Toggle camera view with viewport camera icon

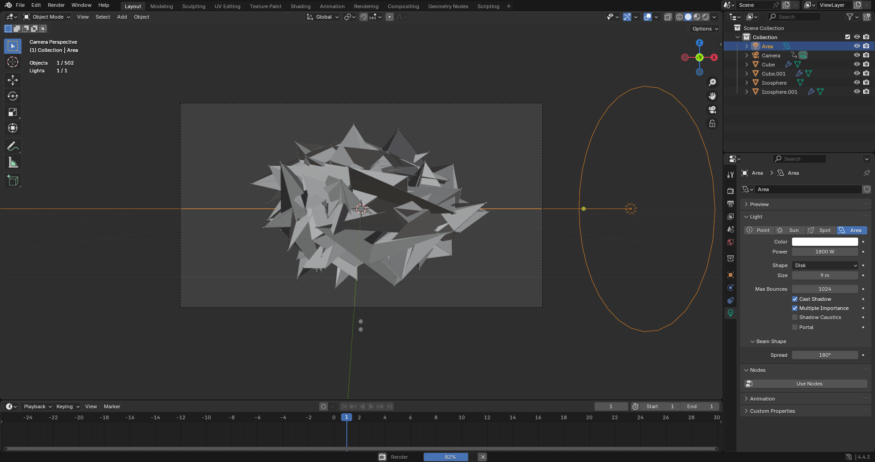coord(712,110)
